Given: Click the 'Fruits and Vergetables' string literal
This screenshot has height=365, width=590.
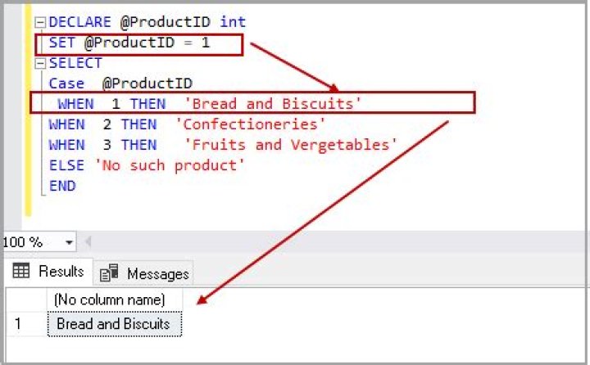Looking at the screenshot, I should [x=291, y=145].
